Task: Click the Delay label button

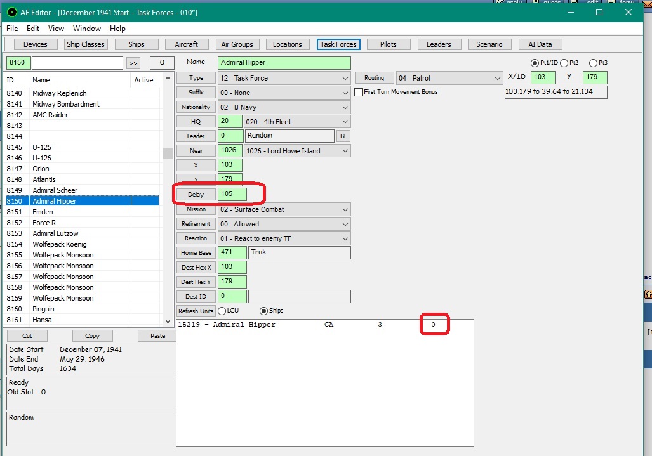Action: pos(196,194)
